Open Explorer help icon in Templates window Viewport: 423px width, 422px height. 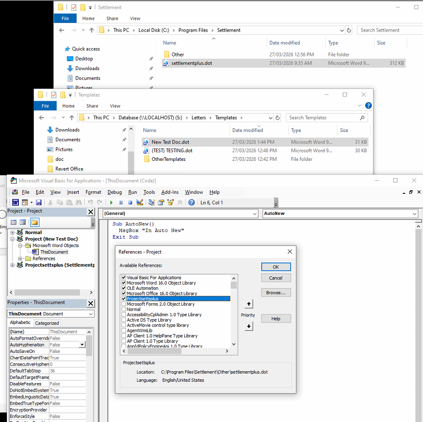(x=368, y=106)
